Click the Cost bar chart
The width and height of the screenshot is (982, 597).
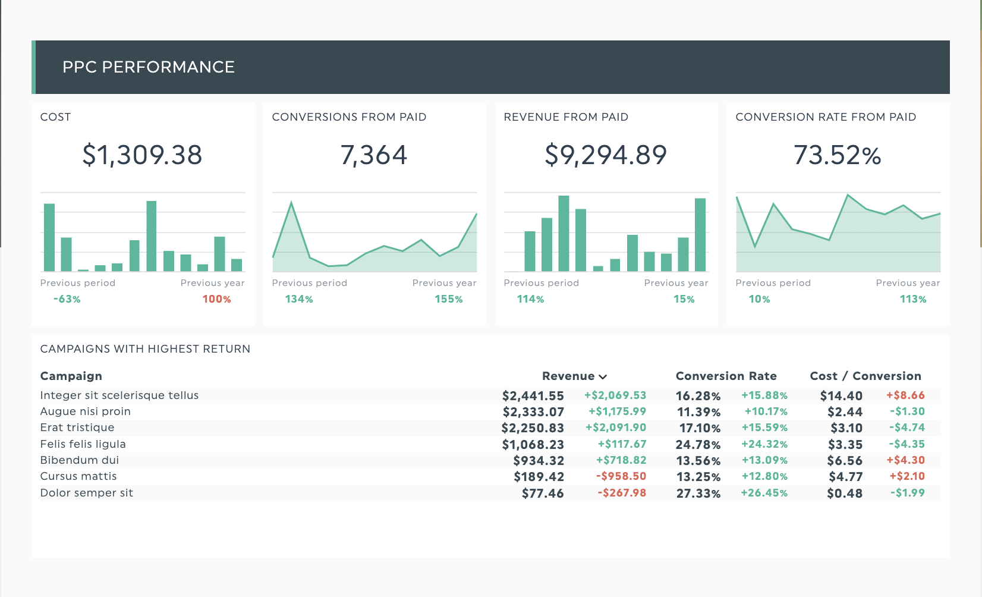point(143,232)
